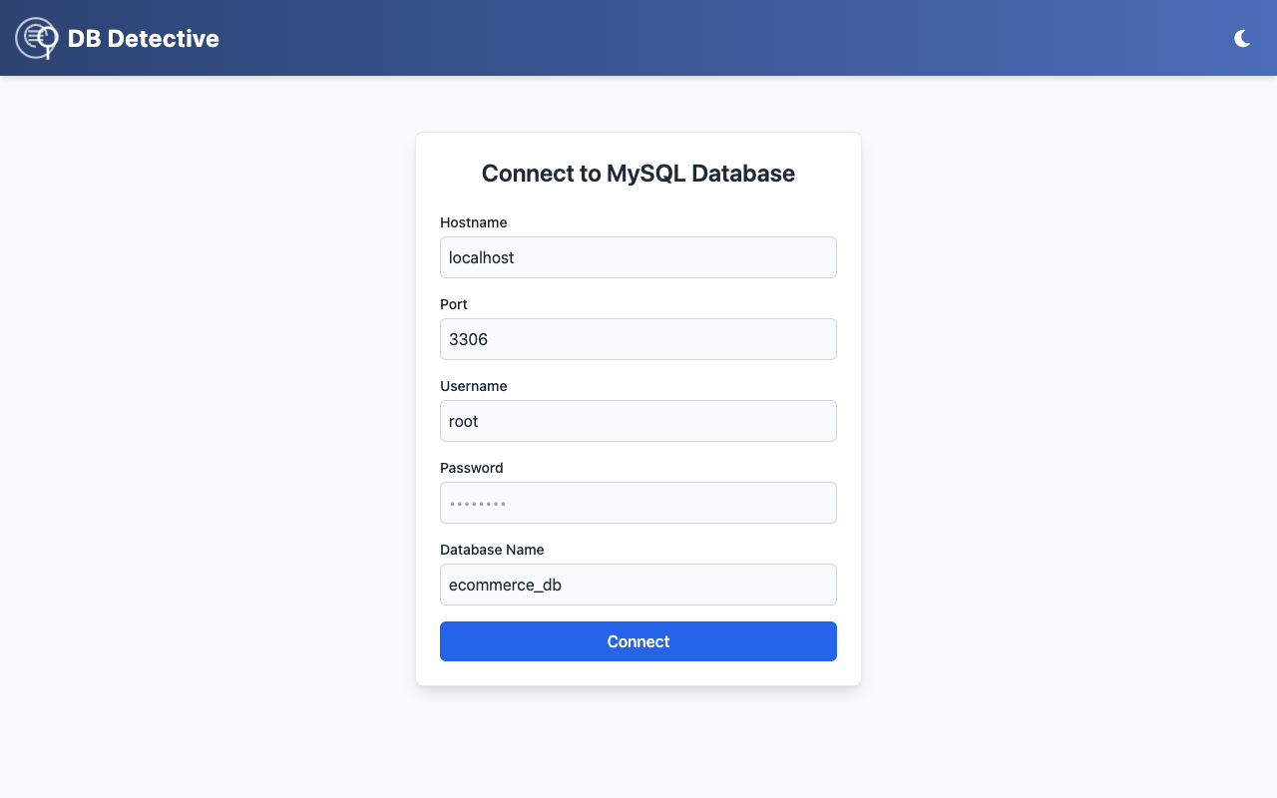
Task: Click the Database Name input
Action: [638, 585]
